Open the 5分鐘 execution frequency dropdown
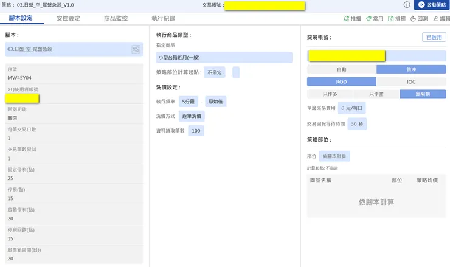The image size is (450, 267). [189, 102]
